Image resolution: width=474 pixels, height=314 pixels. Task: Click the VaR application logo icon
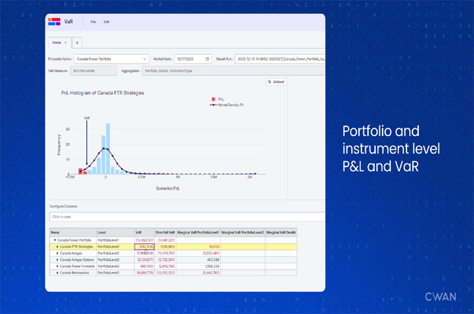[x=54, y=22]
